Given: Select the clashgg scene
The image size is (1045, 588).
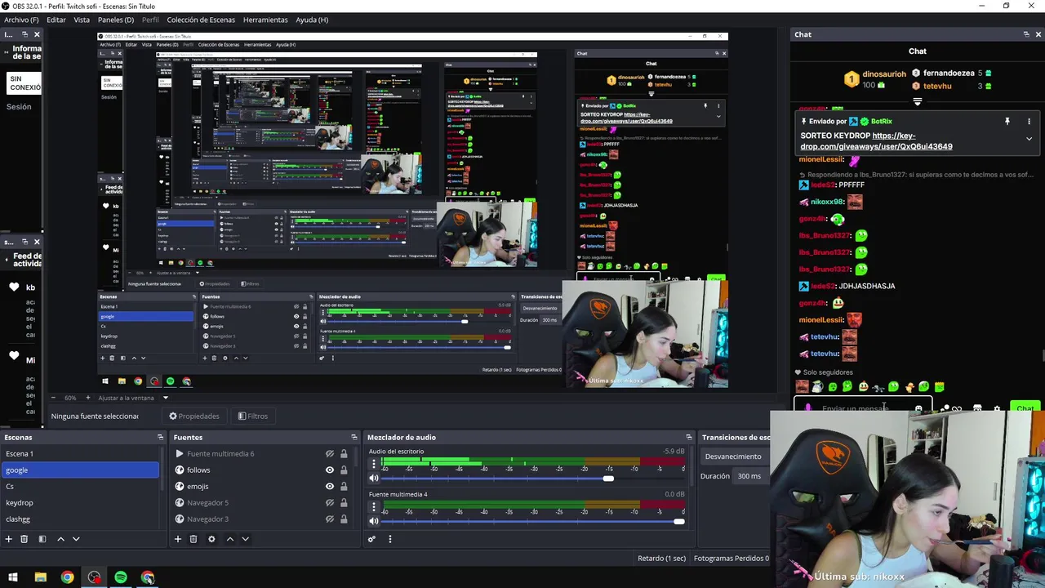Looking at the screenshot, I should coord(80,519).
